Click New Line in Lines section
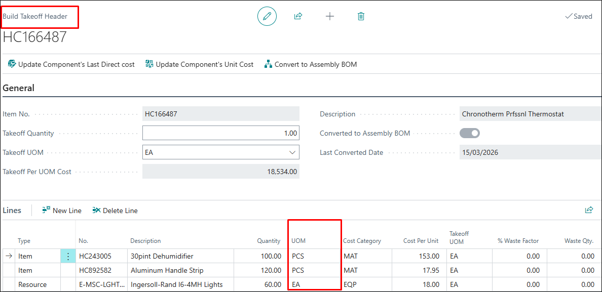Viewport: 602px width, 292px height. (62, 211)
